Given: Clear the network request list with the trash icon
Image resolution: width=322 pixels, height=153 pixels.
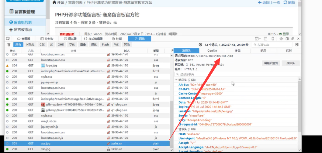Looking at the screenshot, I should pos(9,45).
